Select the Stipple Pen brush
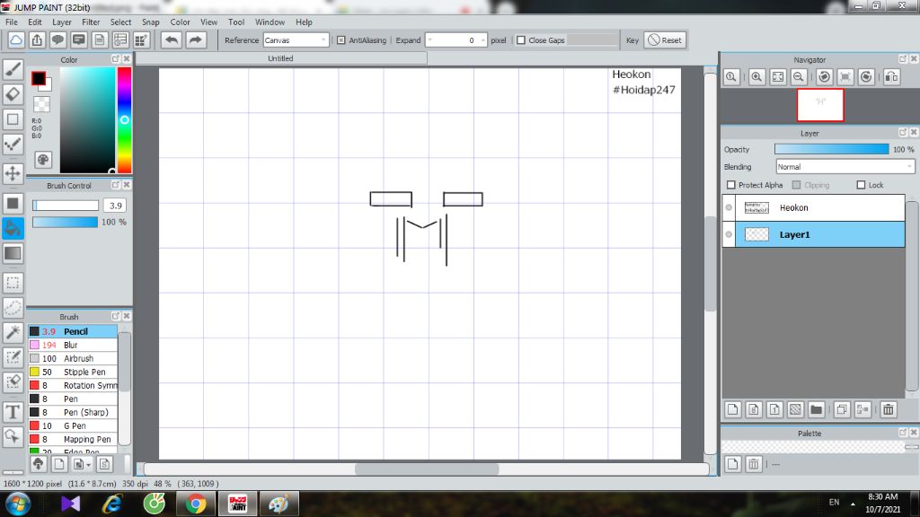Screen dimensions: 920x517 coord(73,372)
